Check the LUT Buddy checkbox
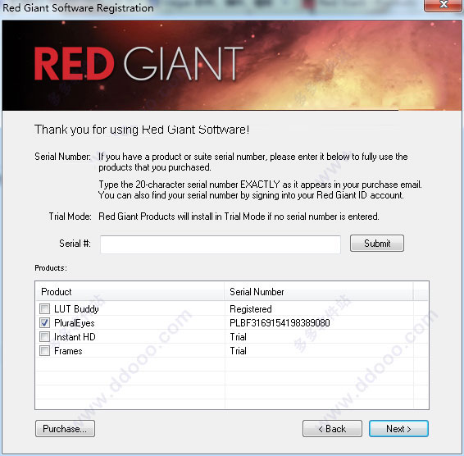The height and width of the screenshot is (456, 464). [x=45, y=309]
